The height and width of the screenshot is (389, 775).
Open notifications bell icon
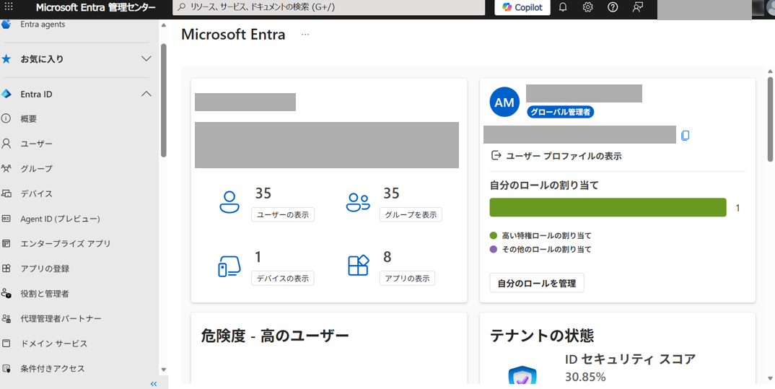click(562, 7)
